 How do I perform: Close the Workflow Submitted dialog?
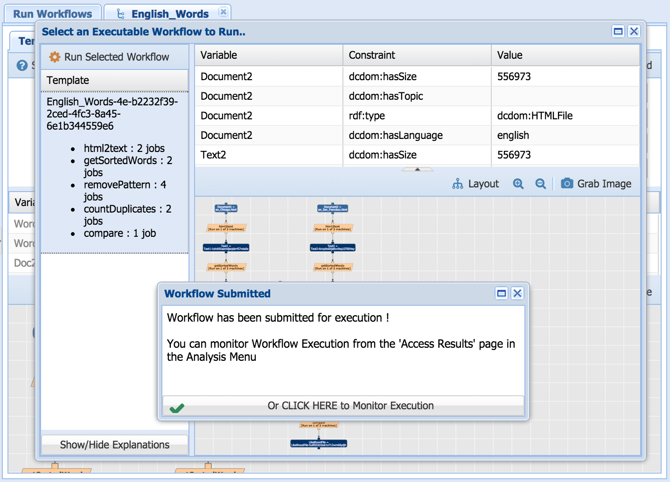pos(517,293)
